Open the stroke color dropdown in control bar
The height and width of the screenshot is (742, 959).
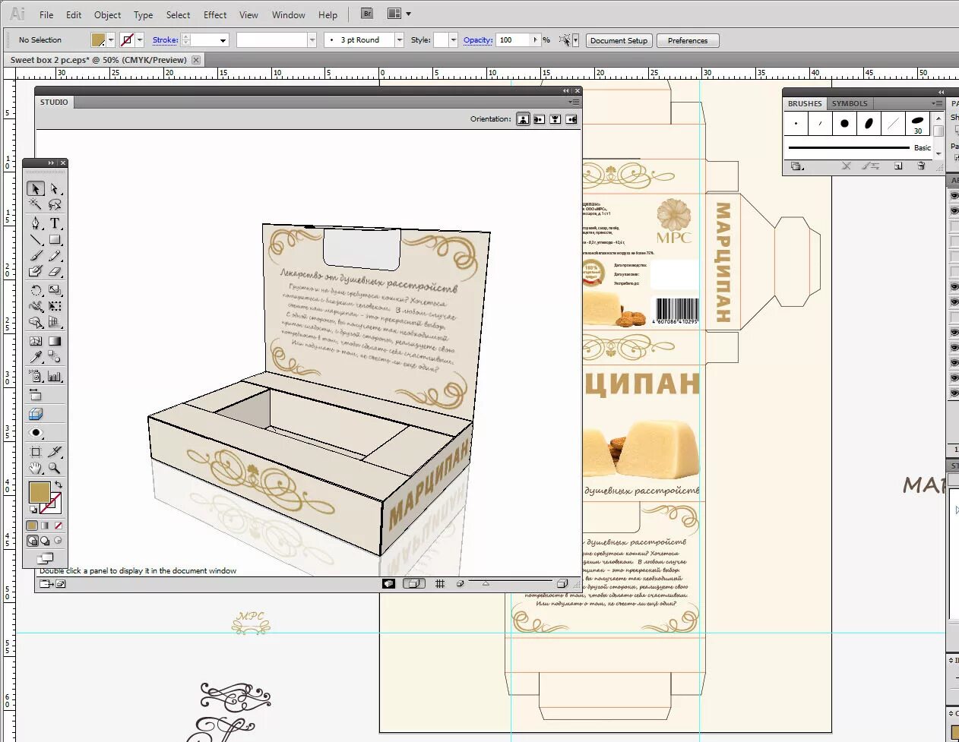pos(140,40)
